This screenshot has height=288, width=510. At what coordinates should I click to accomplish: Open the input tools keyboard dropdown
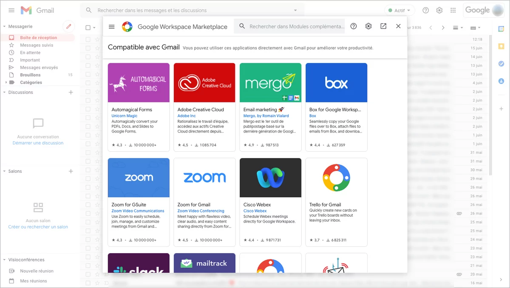pyautogui.click(x=475, y=28)
